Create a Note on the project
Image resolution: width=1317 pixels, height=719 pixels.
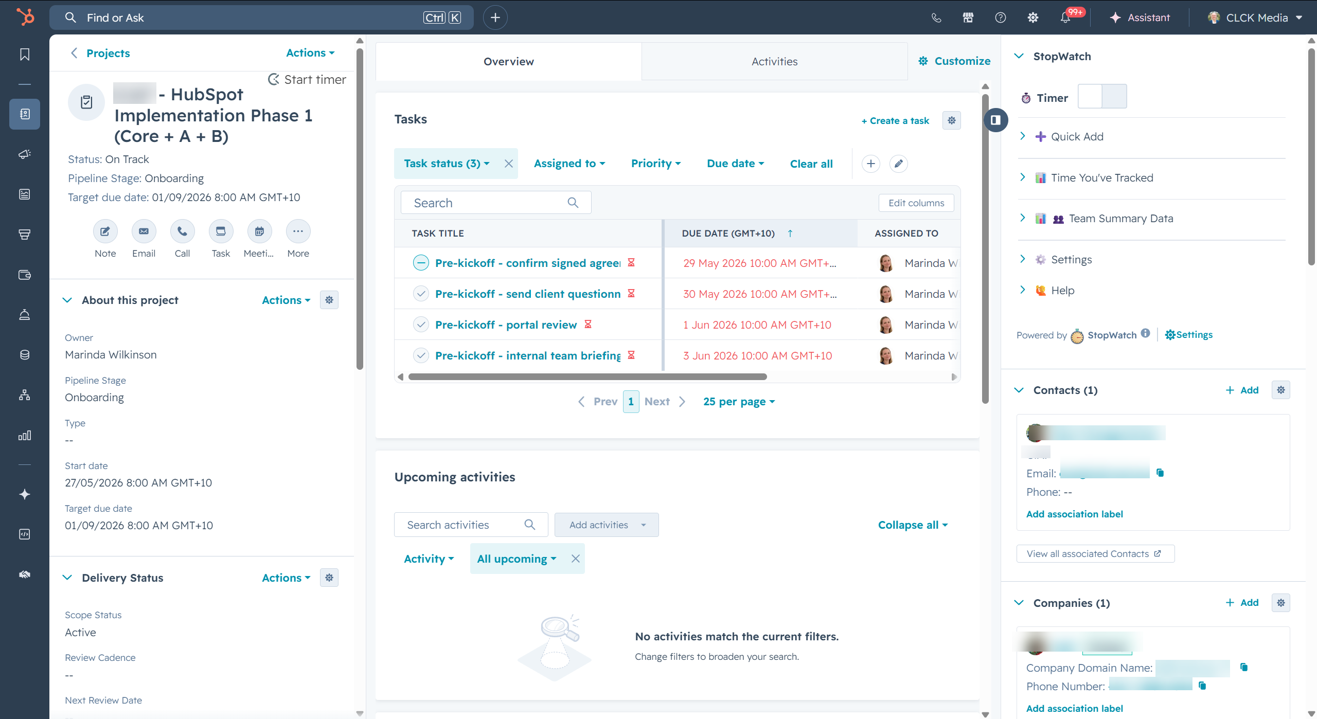click(105, 231)
